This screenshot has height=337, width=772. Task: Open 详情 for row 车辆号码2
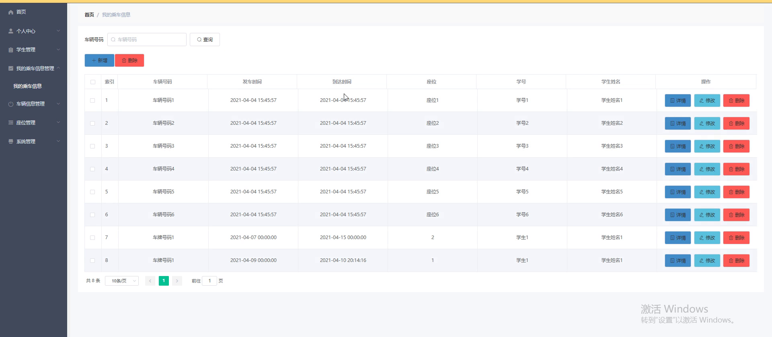[x=678, y=124]
